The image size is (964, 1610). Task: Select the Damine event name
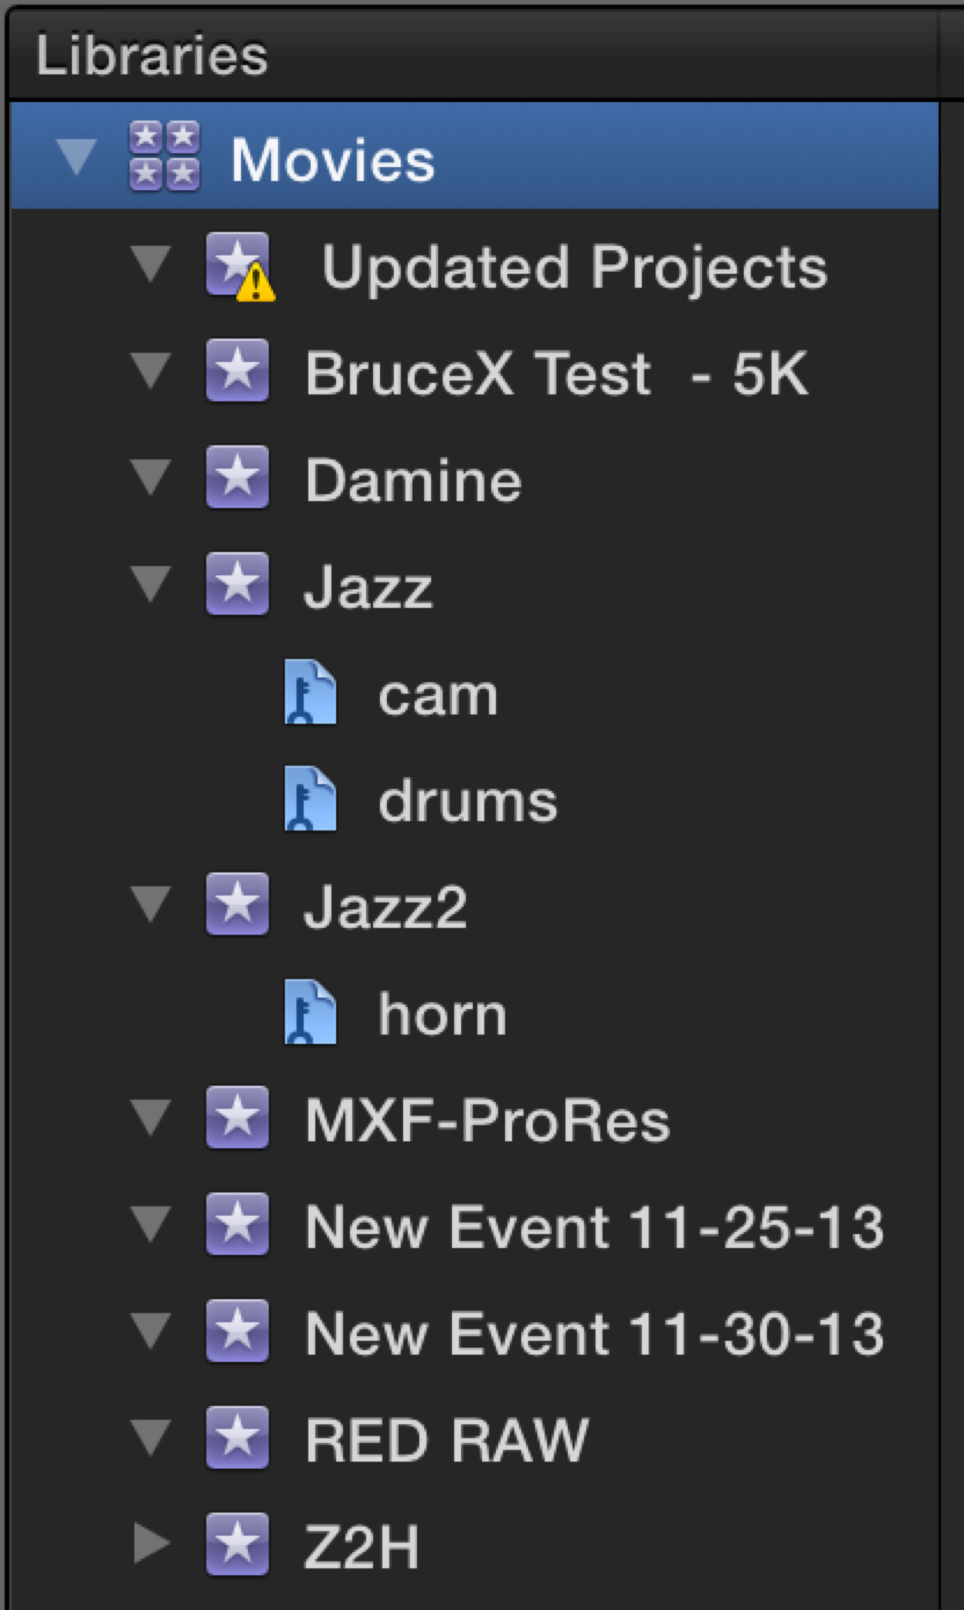pyautogui.click(x=413, y=481)
